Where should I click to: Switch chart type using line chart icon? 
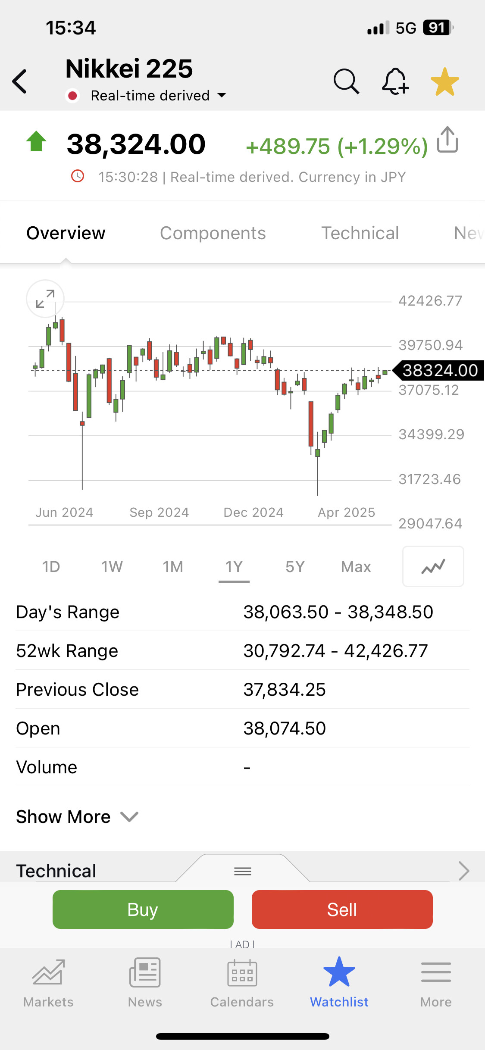coord(433,566)
